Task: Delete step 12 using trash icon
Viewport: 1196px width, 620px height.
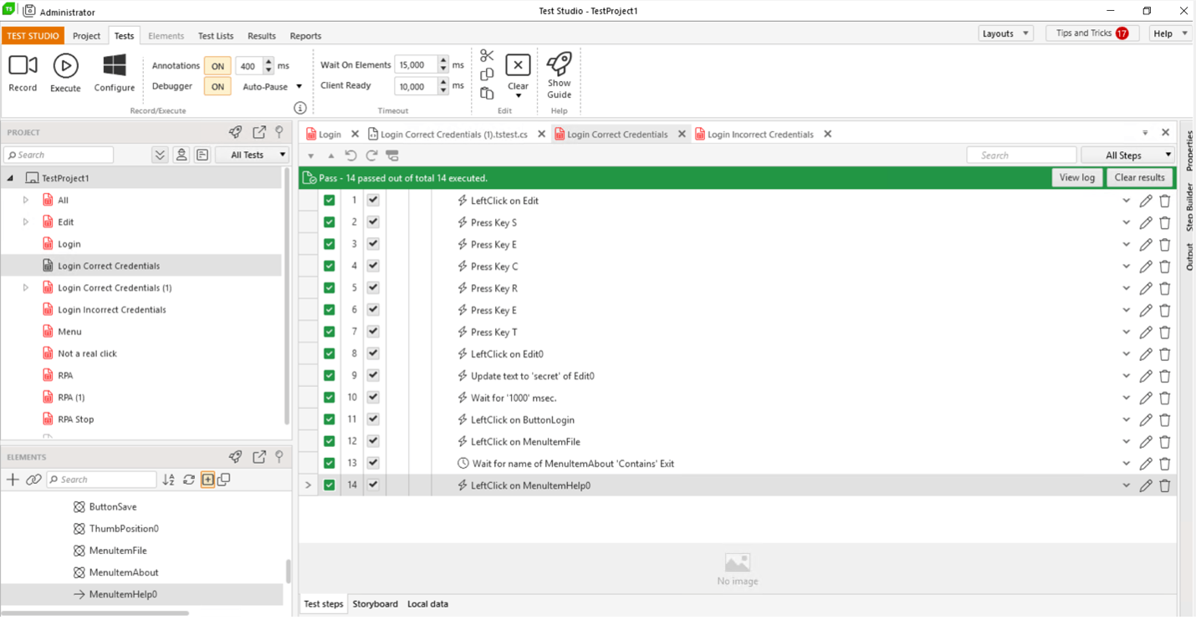Action: [x=1164, y=441]
